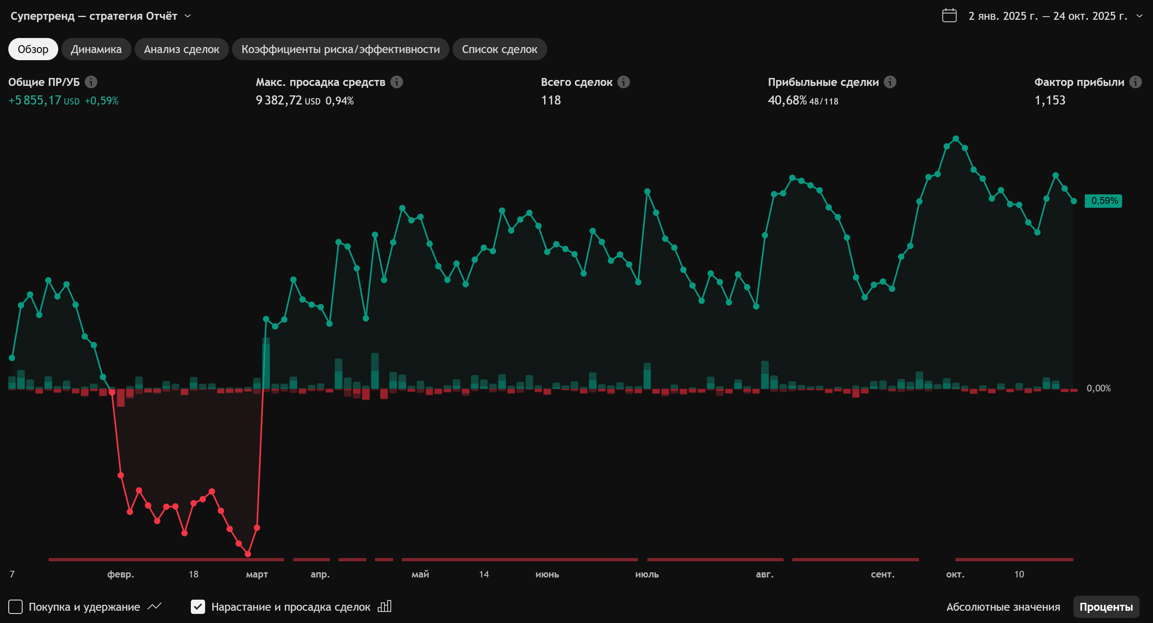Click the 0,59% label on chart
The height and width of the screenshot is (623, 1153).
1104,201
